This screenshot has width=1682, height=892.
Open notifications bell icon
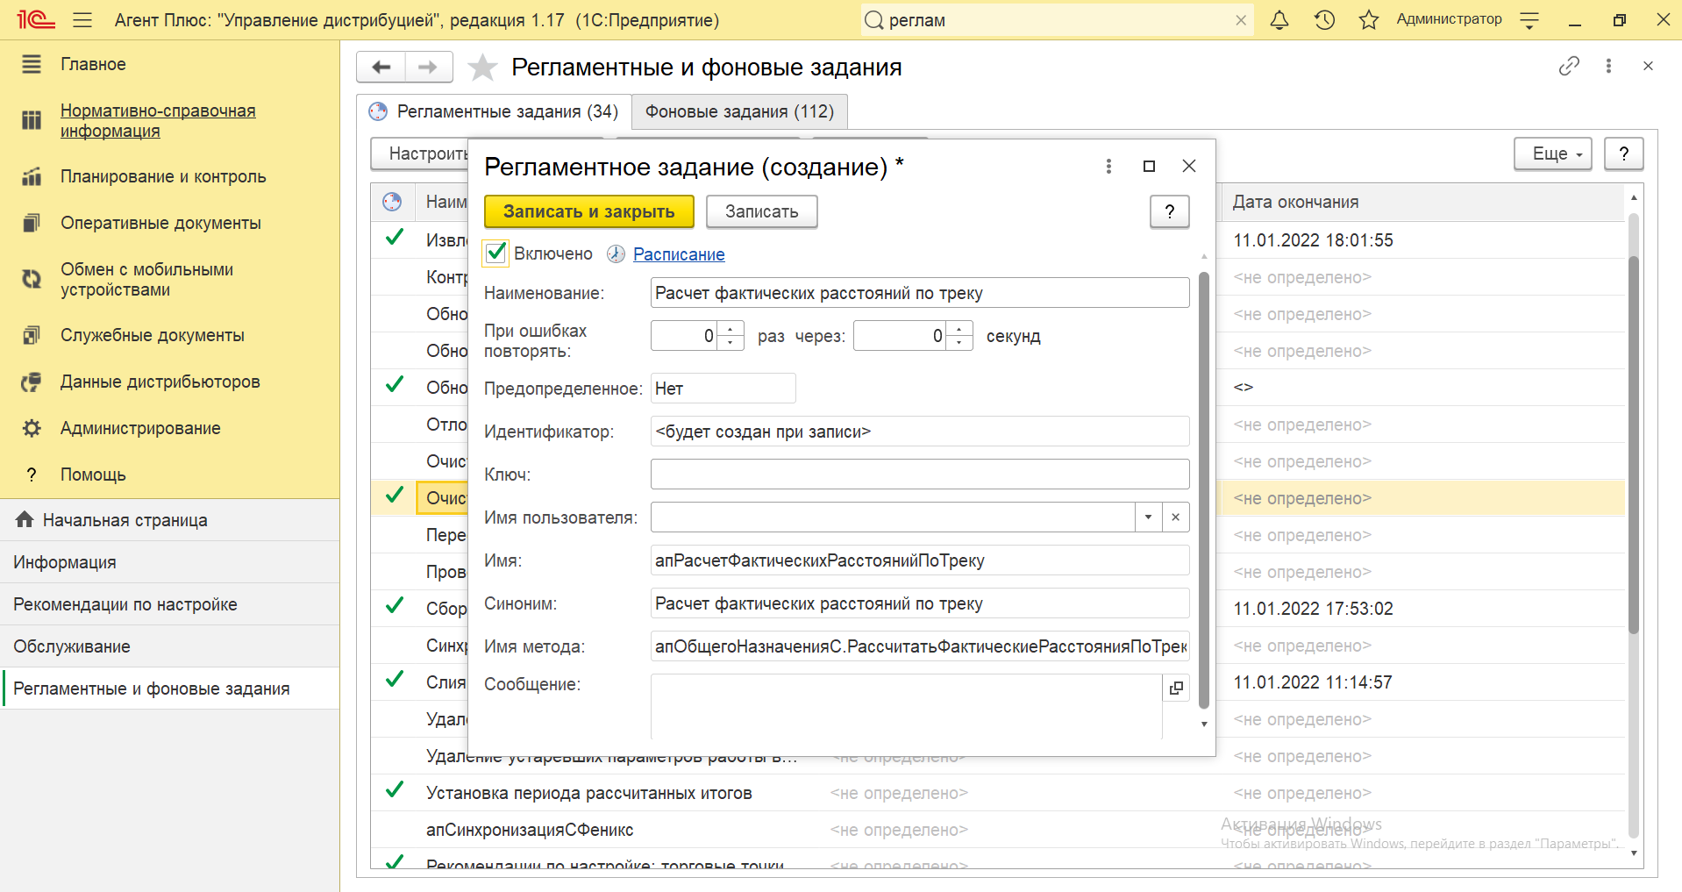pos(1279,19)
